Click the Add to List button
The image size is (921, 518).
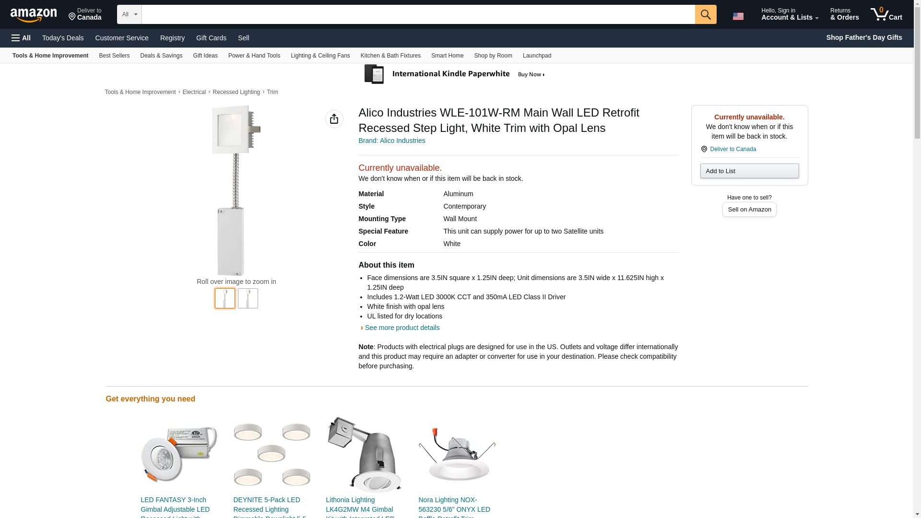pos(749,171)
